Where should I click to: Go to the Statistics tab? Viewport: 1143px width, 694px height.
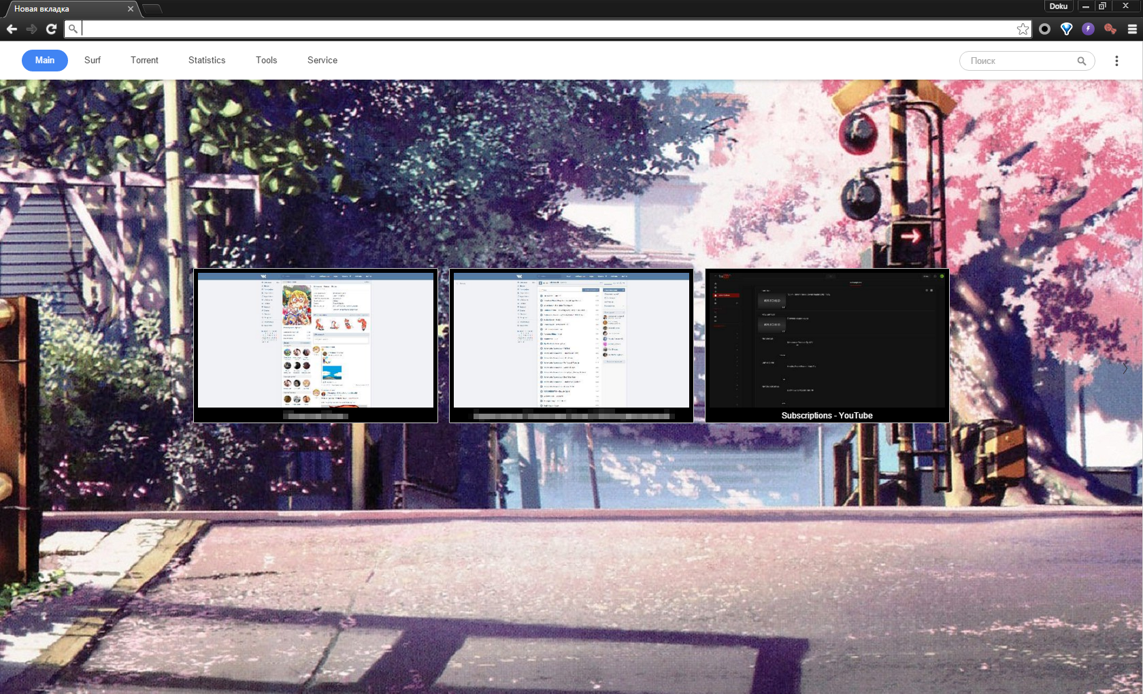(207, 61)
